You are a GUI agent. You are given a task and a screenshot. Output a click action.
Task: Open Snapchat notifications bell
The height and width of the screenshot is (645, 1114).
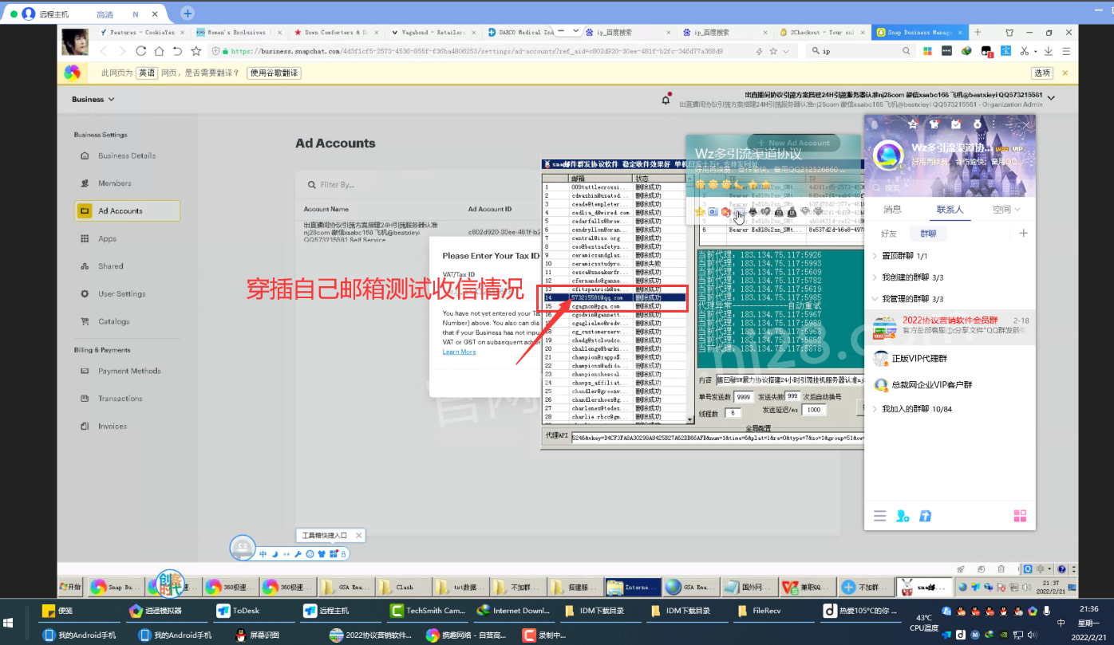(x=666, y=100)
